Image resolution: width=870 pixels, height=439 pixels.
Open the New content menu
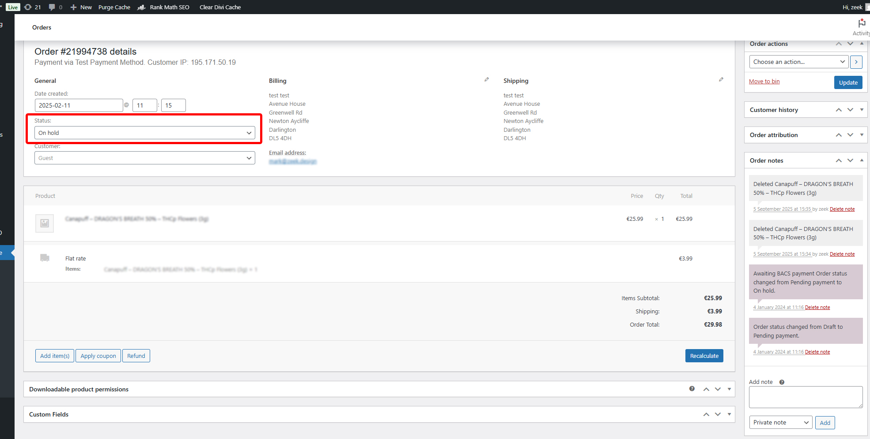pyautogui.click(x=81, y=7)
